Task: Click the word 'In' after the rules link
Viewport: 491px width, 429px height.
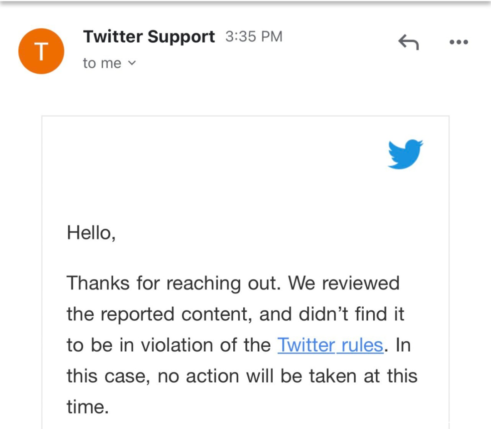Action: pyautogui.click(x=403, y=345)
